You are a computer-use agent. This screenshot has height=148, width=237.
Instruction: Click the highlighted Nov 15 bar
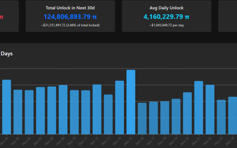pos(131,102)
